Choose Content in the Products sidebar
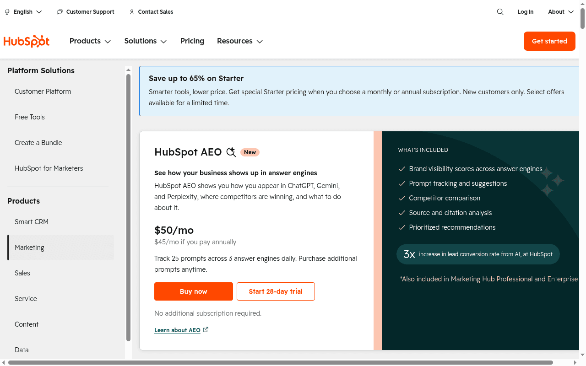This screenshot has height=366, width=586. tap(60, 324)
